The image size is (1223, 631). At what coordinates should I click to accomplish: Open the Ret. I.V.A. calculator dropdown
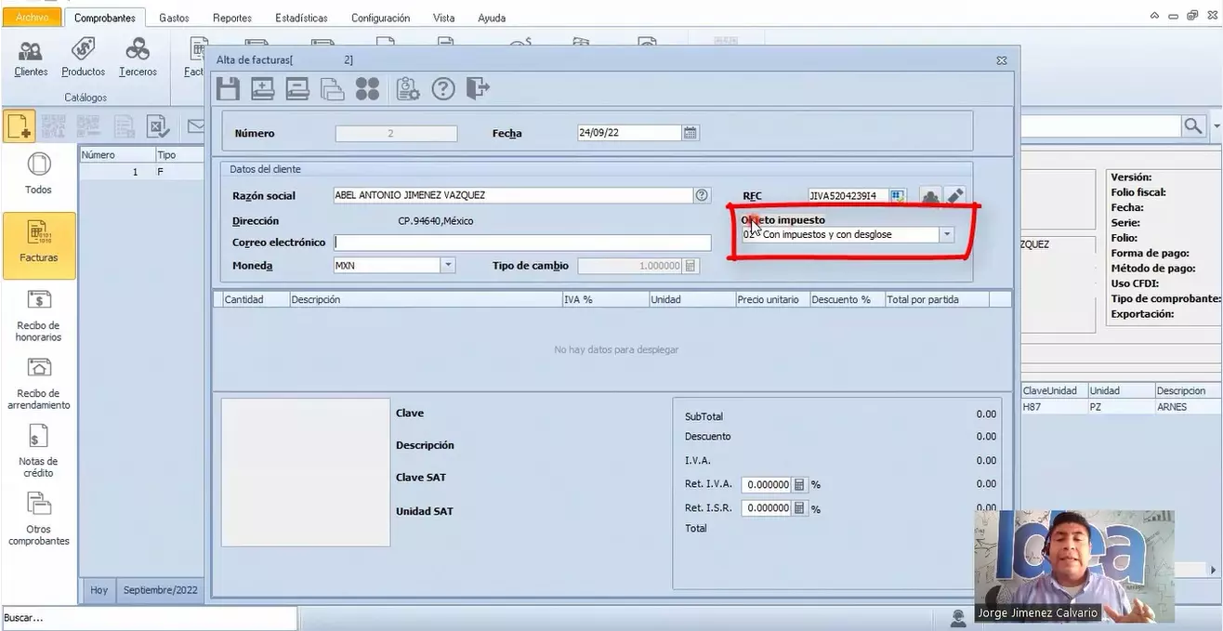798,484
